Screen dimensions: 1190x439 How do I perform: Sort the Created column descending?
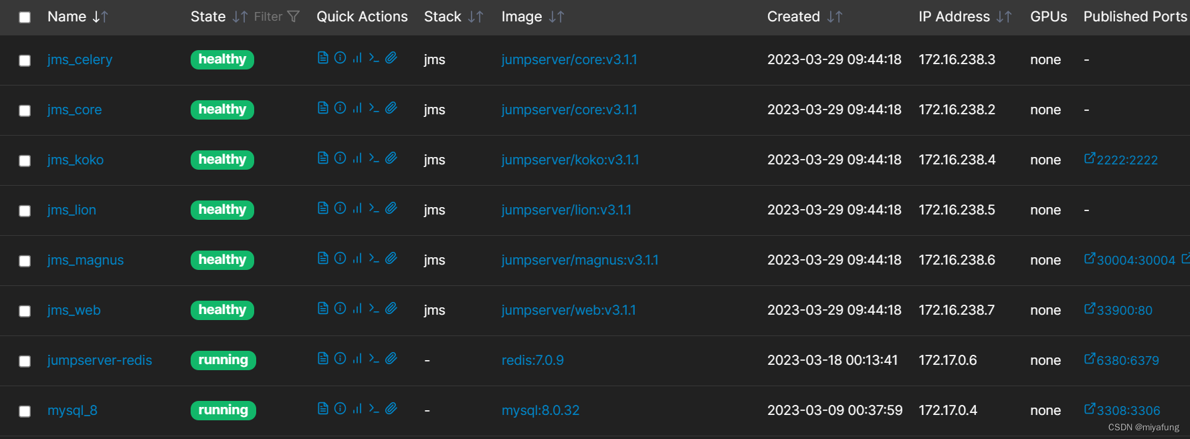[832, 16]
